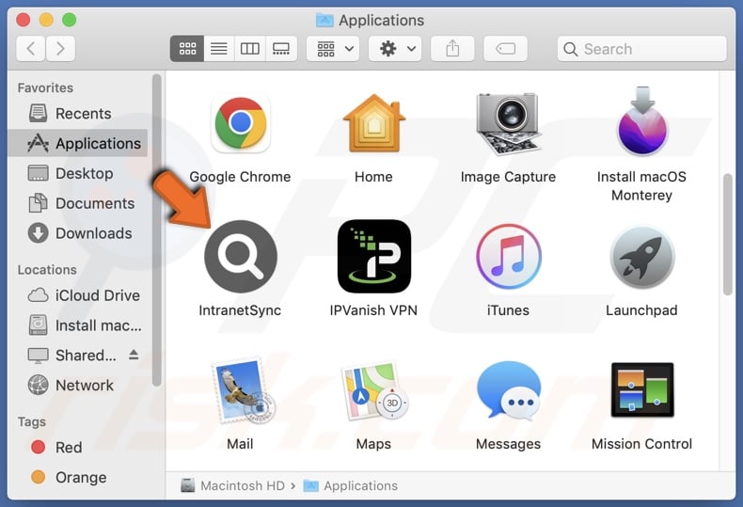Open Documents in the sidebar
Screen dimensions: 743x507
(x=78, y=203)
